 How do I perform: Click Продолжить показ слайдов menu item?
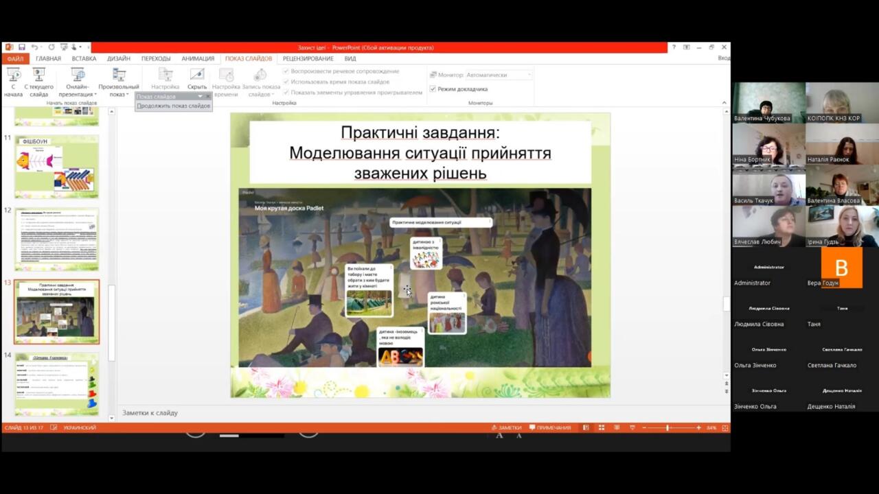coord(173,106)
